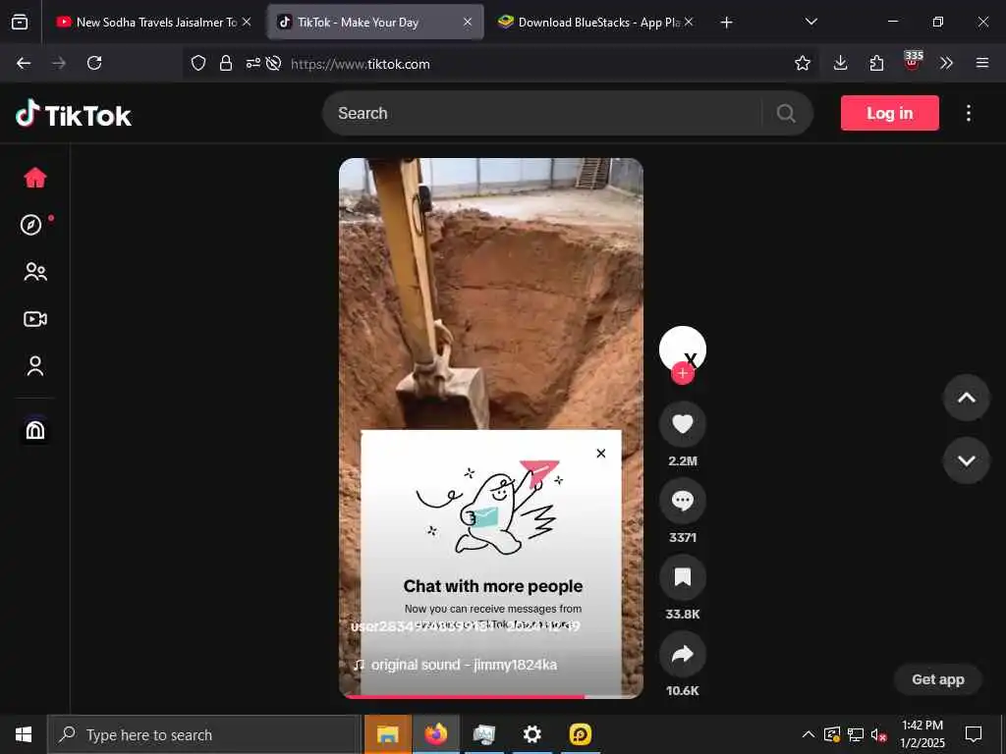Expand the list all tabs dropdown arrow

point(810,22)
